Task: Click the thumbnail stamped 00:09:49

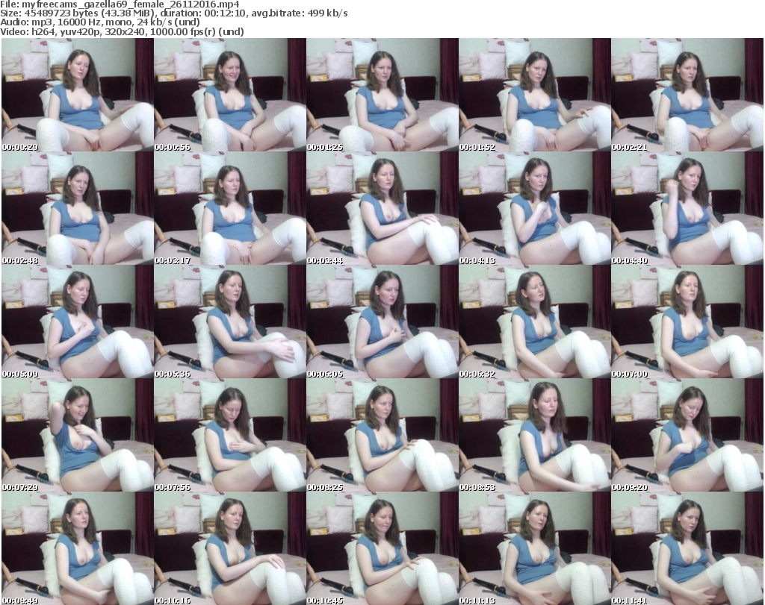Action: coord(78,548)
